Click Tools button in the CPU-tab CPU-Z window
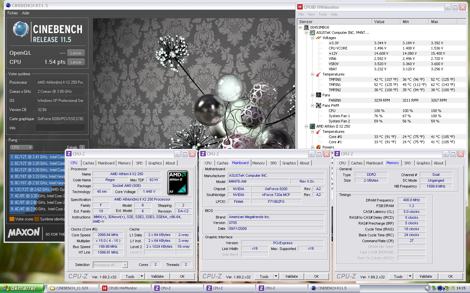This screenshot has width=470, height=293. click(130, 276)
